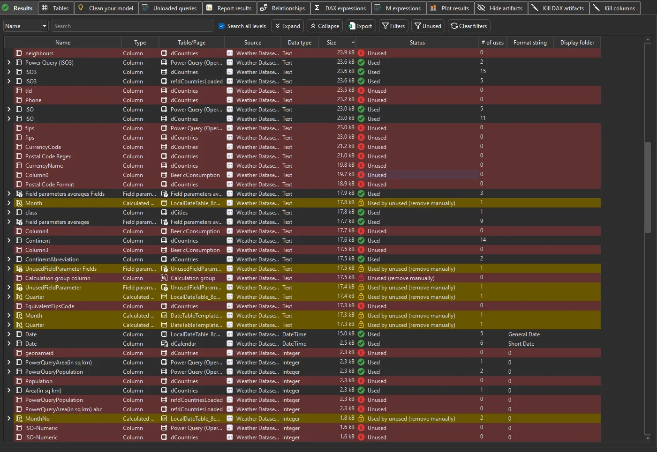This screenshot has height=452, width=657.
Task: Open the Hide artifacts tab
Action: point(500,8)
